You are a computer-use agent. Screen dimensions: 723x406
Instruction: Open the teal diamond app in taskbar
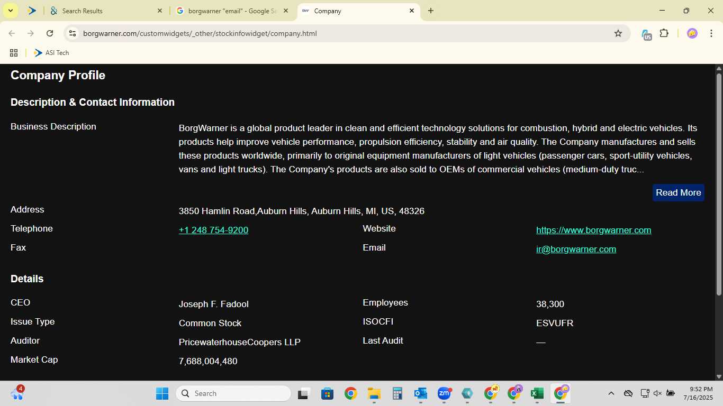click(x=467, y=393)
